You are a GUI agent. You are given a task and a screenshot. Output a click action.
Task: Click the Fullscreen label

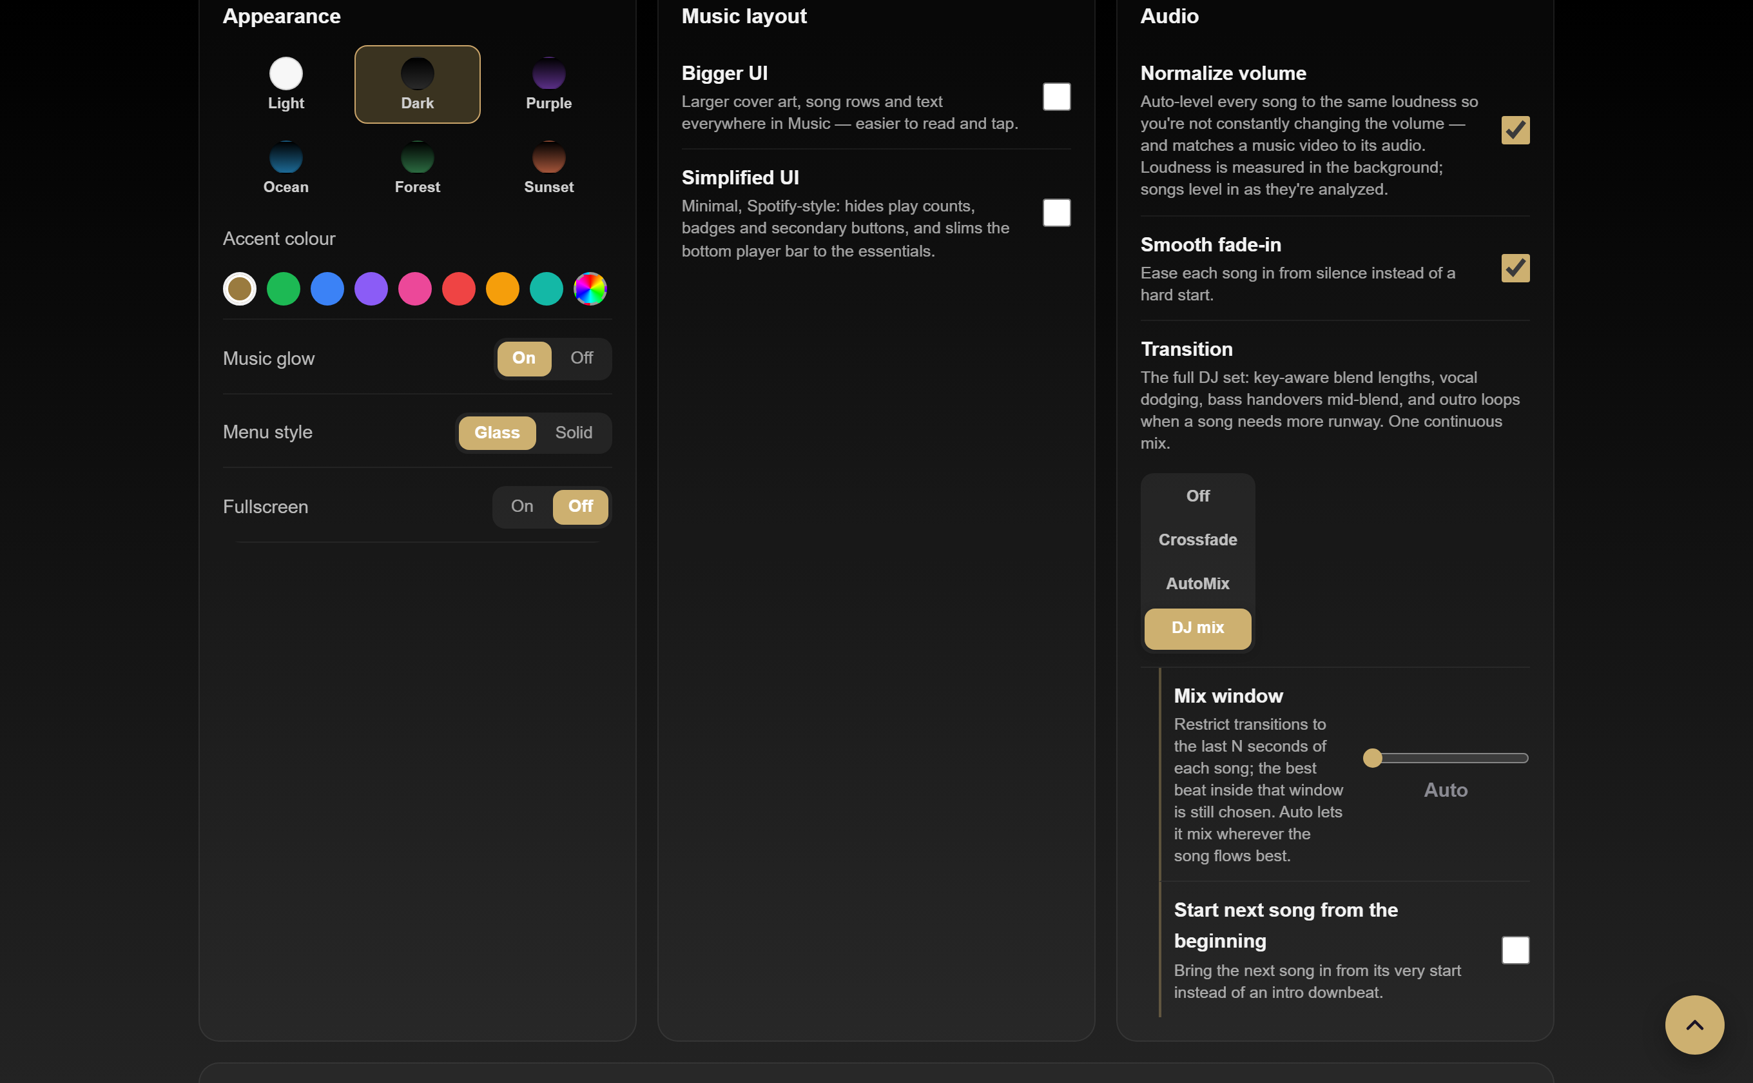tap(266, 507)
